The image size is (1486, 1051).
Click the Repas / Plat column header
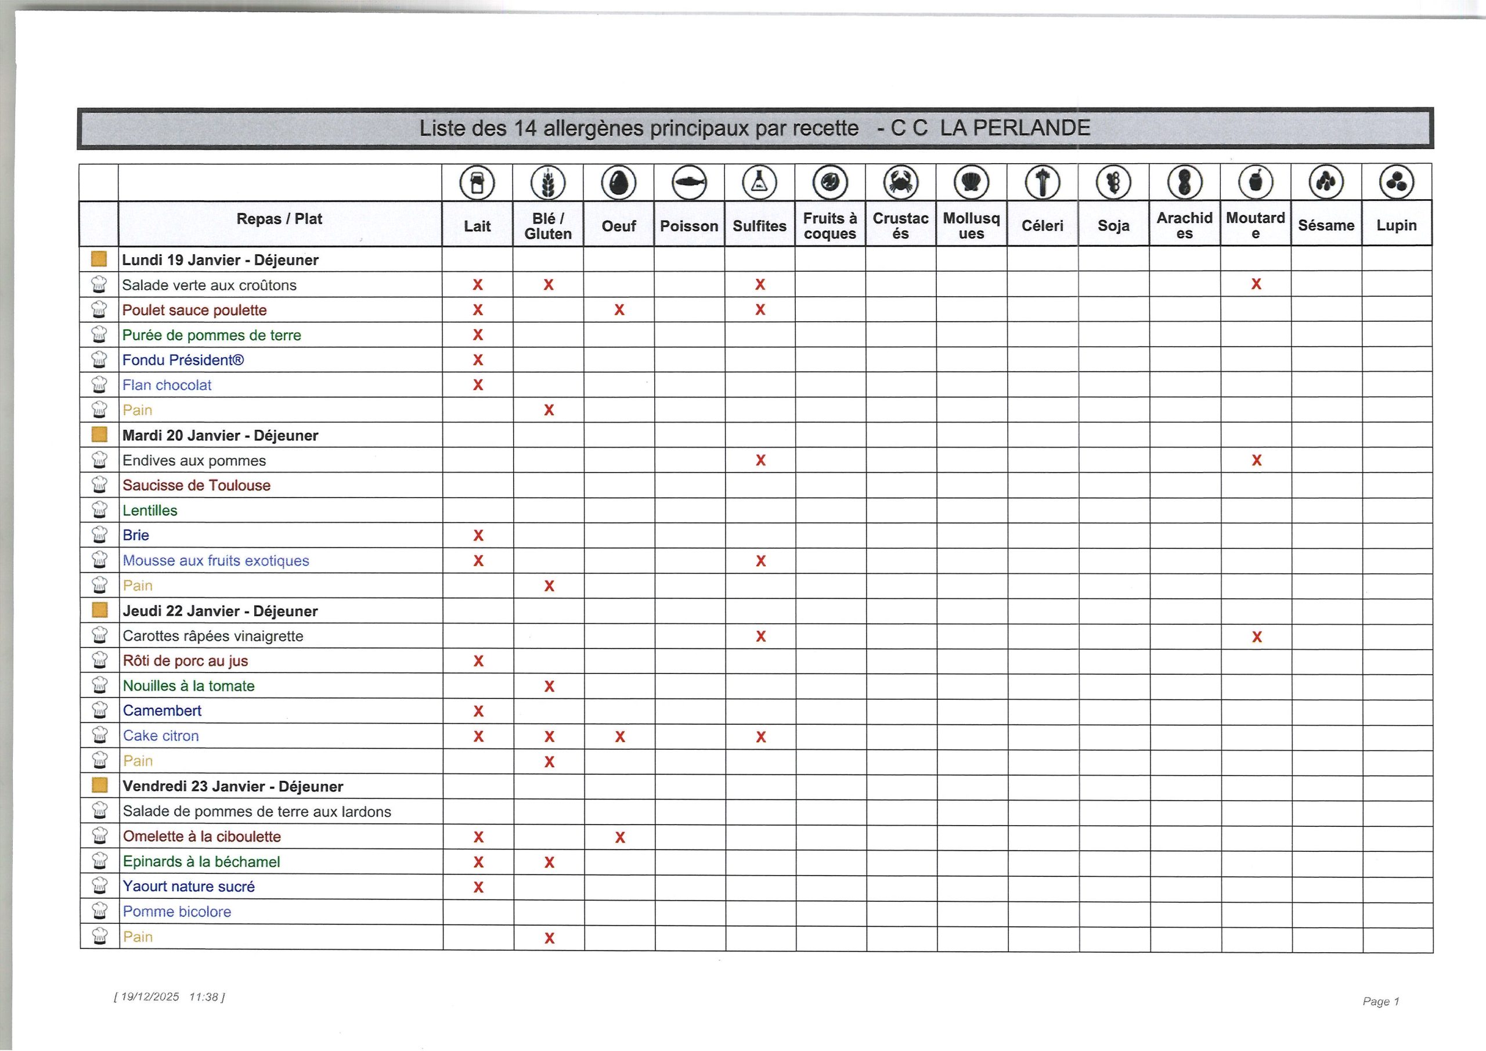click(279, 219)
